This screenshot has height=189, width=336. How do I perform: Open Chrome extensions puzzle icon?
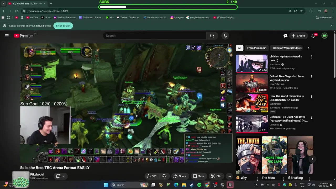click(x=310, y=11)
